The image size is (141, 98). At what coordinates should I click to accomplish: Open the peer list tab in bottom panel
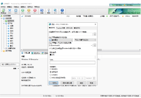[36, 53]
